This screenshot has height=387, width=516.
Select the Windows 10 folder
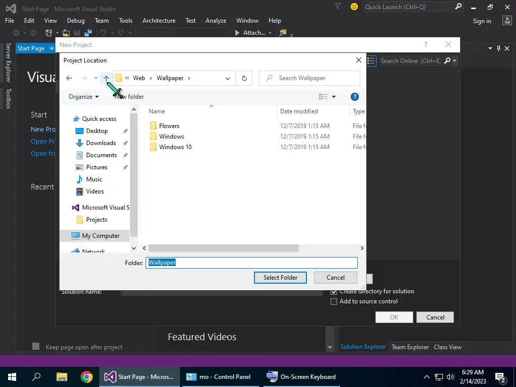point(175,147)
